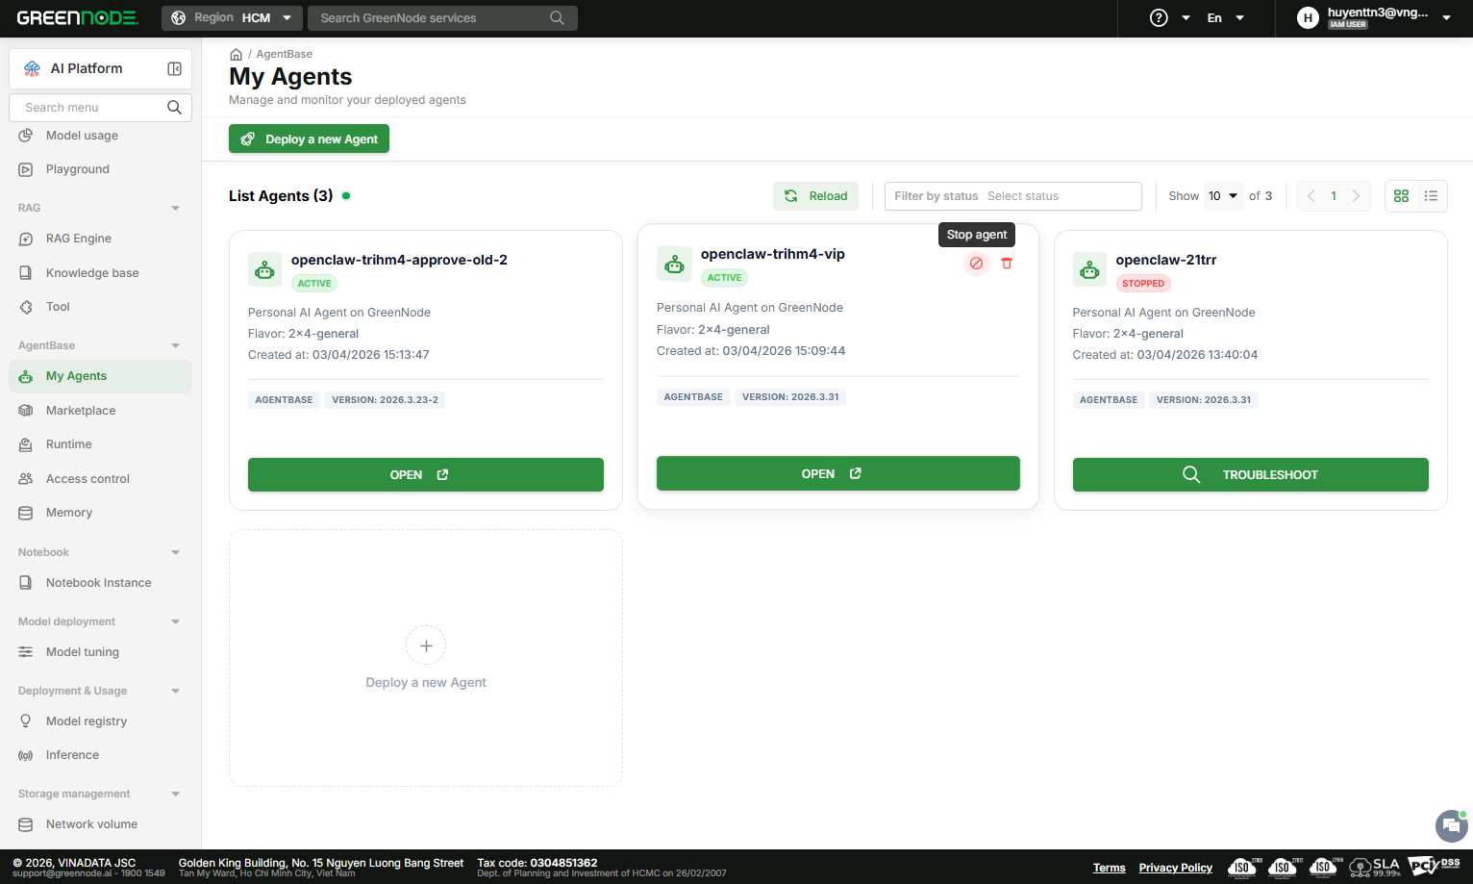Click the search magnifier in top bar
Image resolution: width=1473 pixels, height=884 pixels.
557,18
